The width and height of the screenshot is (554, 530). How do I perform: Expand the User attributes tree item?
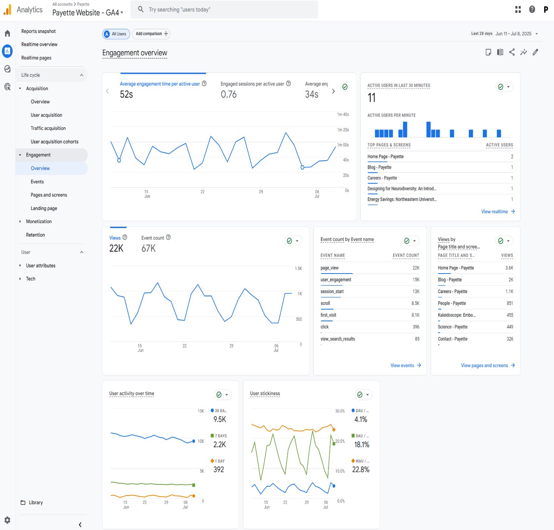pyautogui.click(x=20, y=266)
